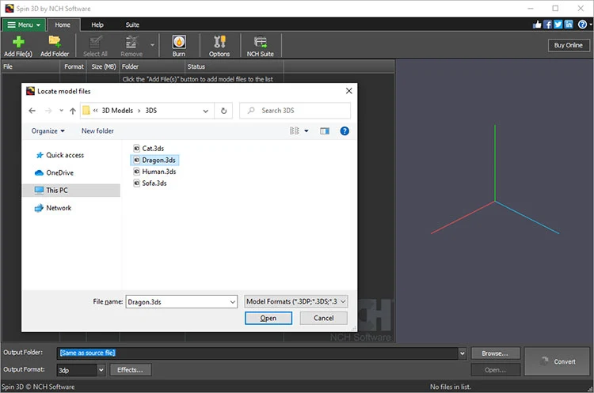This screenshot has width=594, height=393.
Task: Click the Burn toolbar icon
Action: click(179, 45)
